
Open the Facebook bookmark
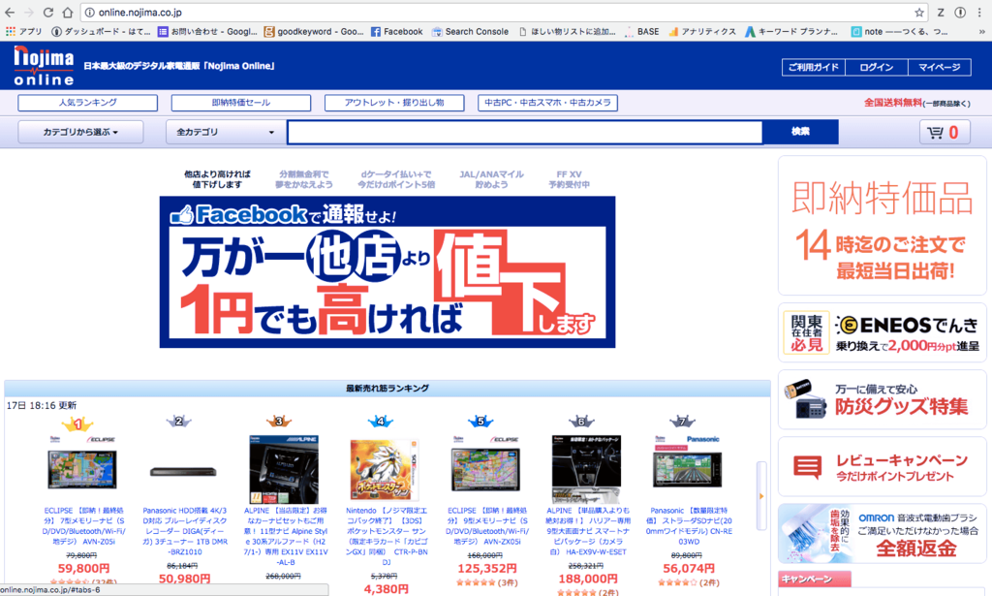point(396,31)
